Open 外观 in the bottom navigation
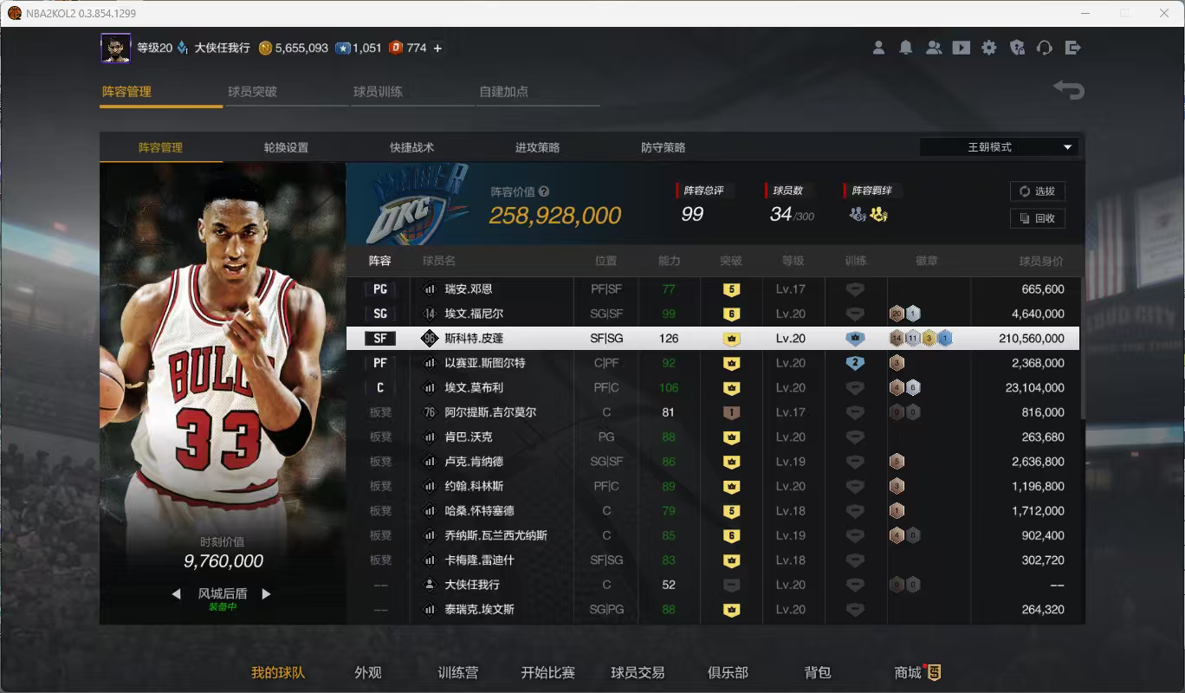This screenshot has width=1185, height=693. (368, 672)
